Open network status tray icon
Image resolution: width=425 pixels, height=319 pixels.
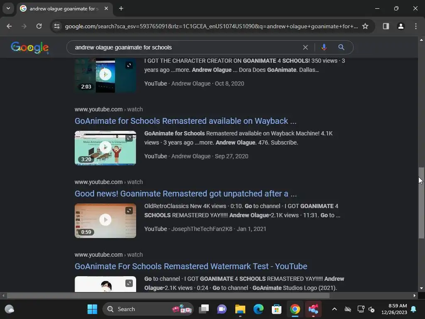pos(361,309)
